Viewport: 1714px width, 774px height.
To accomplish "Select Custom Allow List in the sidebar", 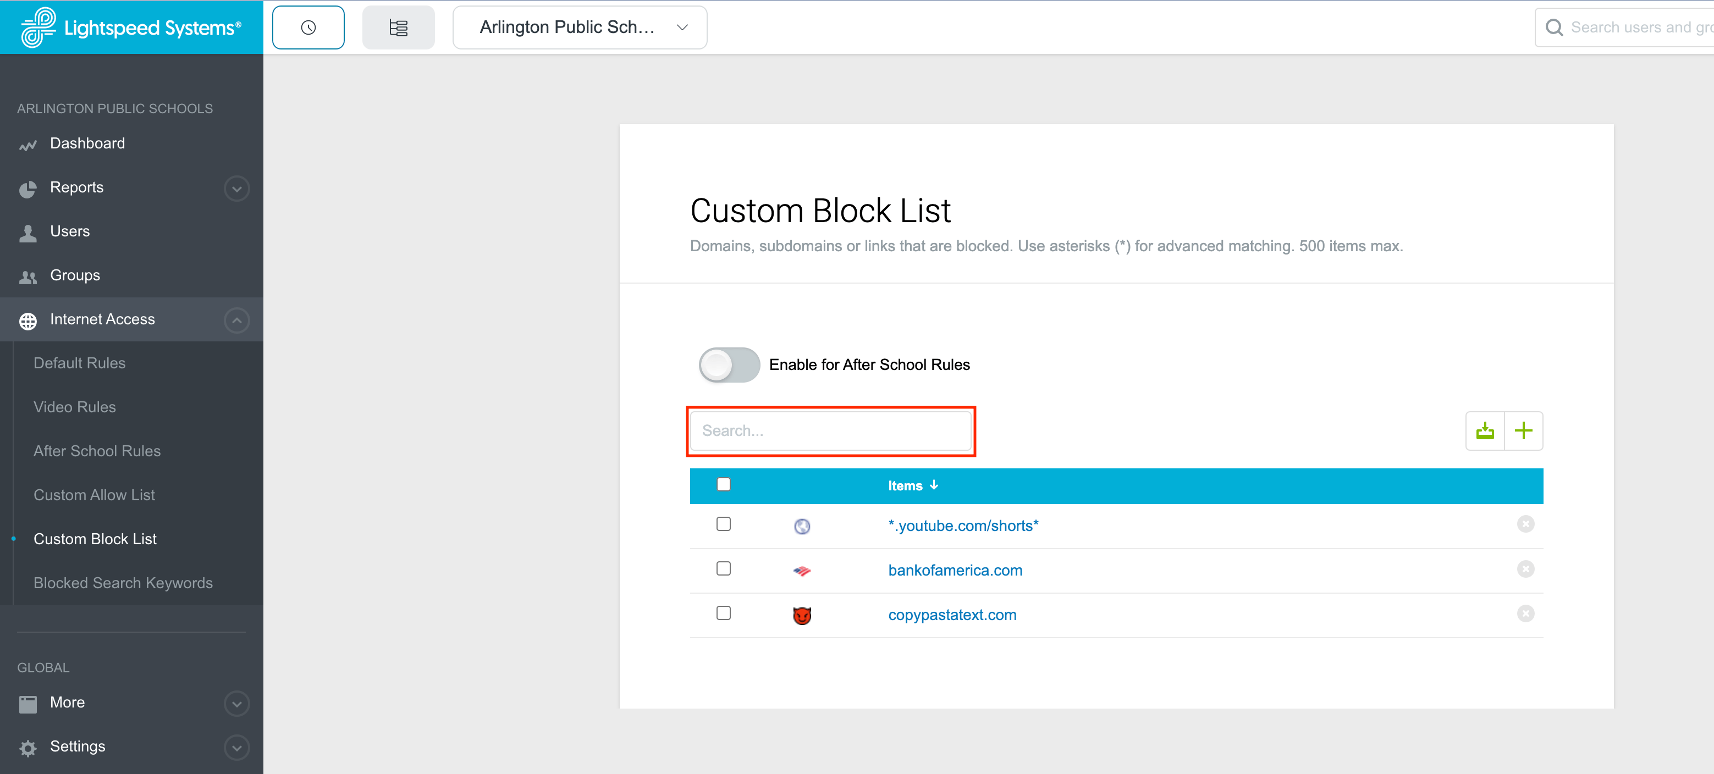I will point(94,495).
